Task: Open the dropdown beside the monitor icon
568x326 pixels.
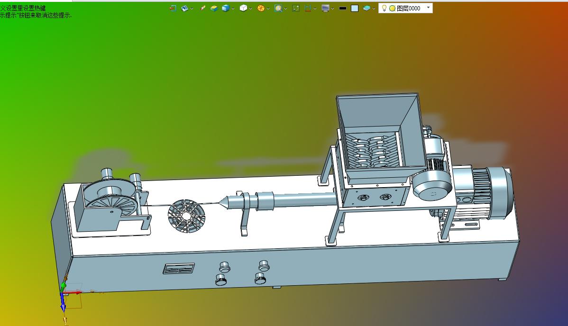Action: (x=333, y=9)
